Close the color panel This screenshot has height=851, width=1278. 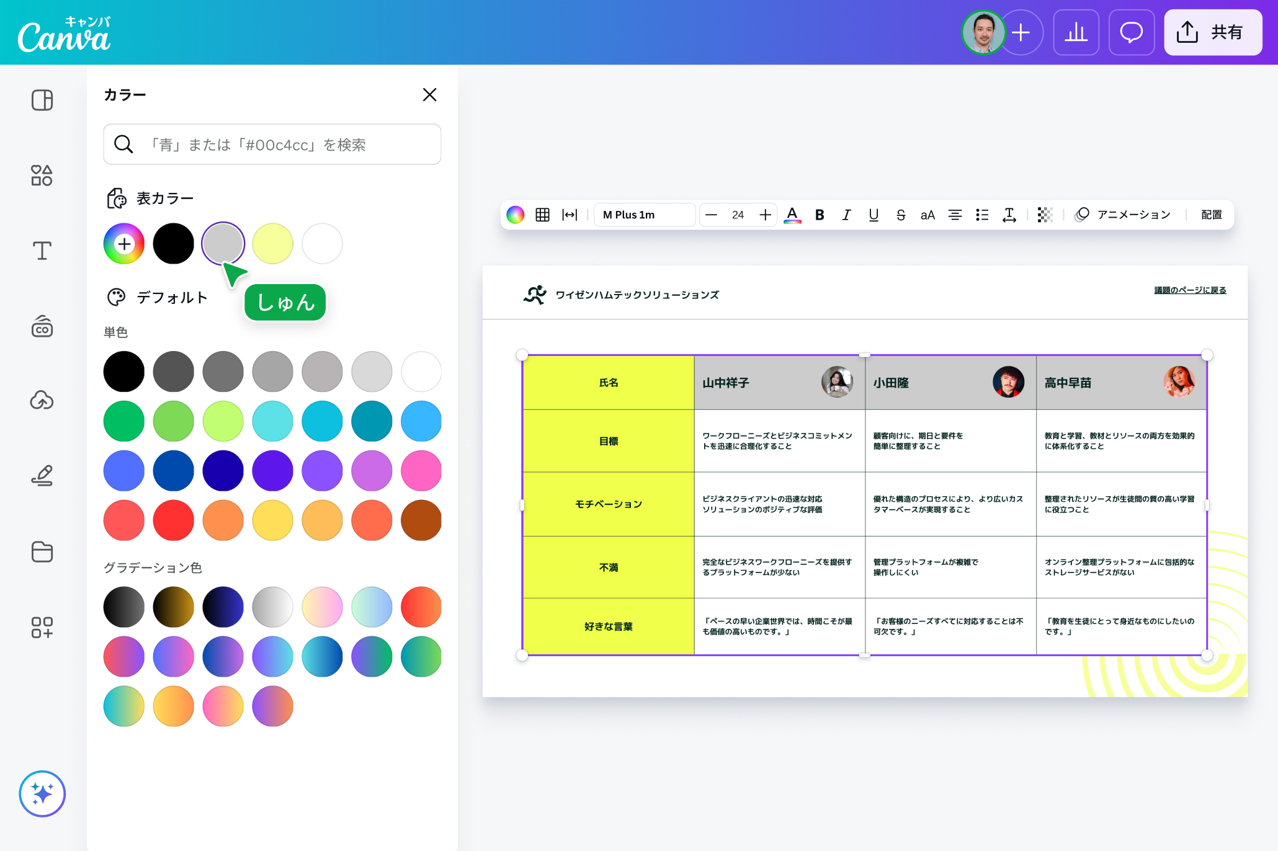tap(429, 94)
